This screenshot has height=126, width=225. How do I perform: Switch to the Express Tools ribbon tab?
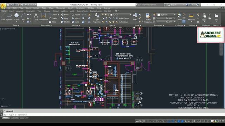pyautogui.click(x=82, y=11)
